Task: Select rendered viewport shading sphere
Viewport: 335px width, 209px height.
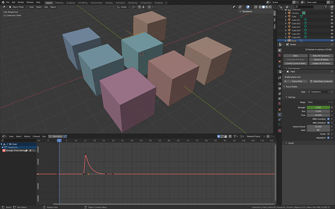Action: tap(270, 7)
